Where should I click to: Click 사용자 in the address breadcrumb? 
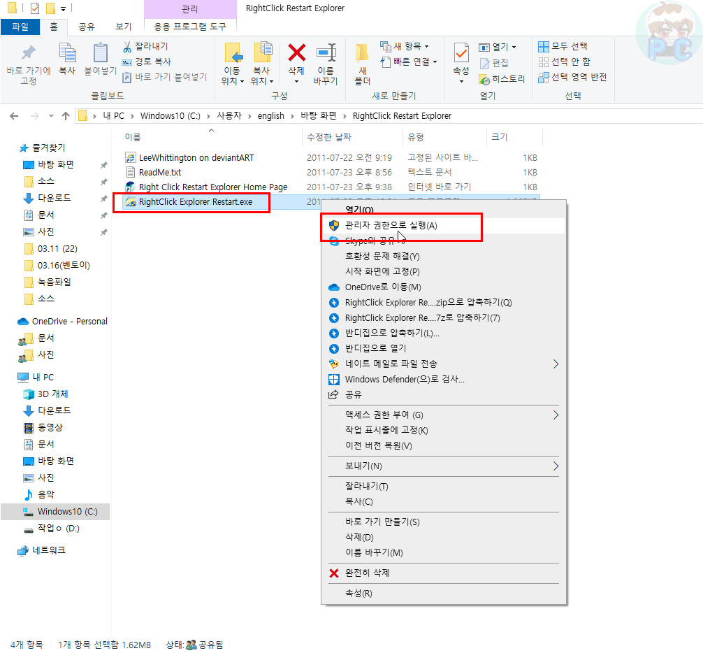coord(229,116)
